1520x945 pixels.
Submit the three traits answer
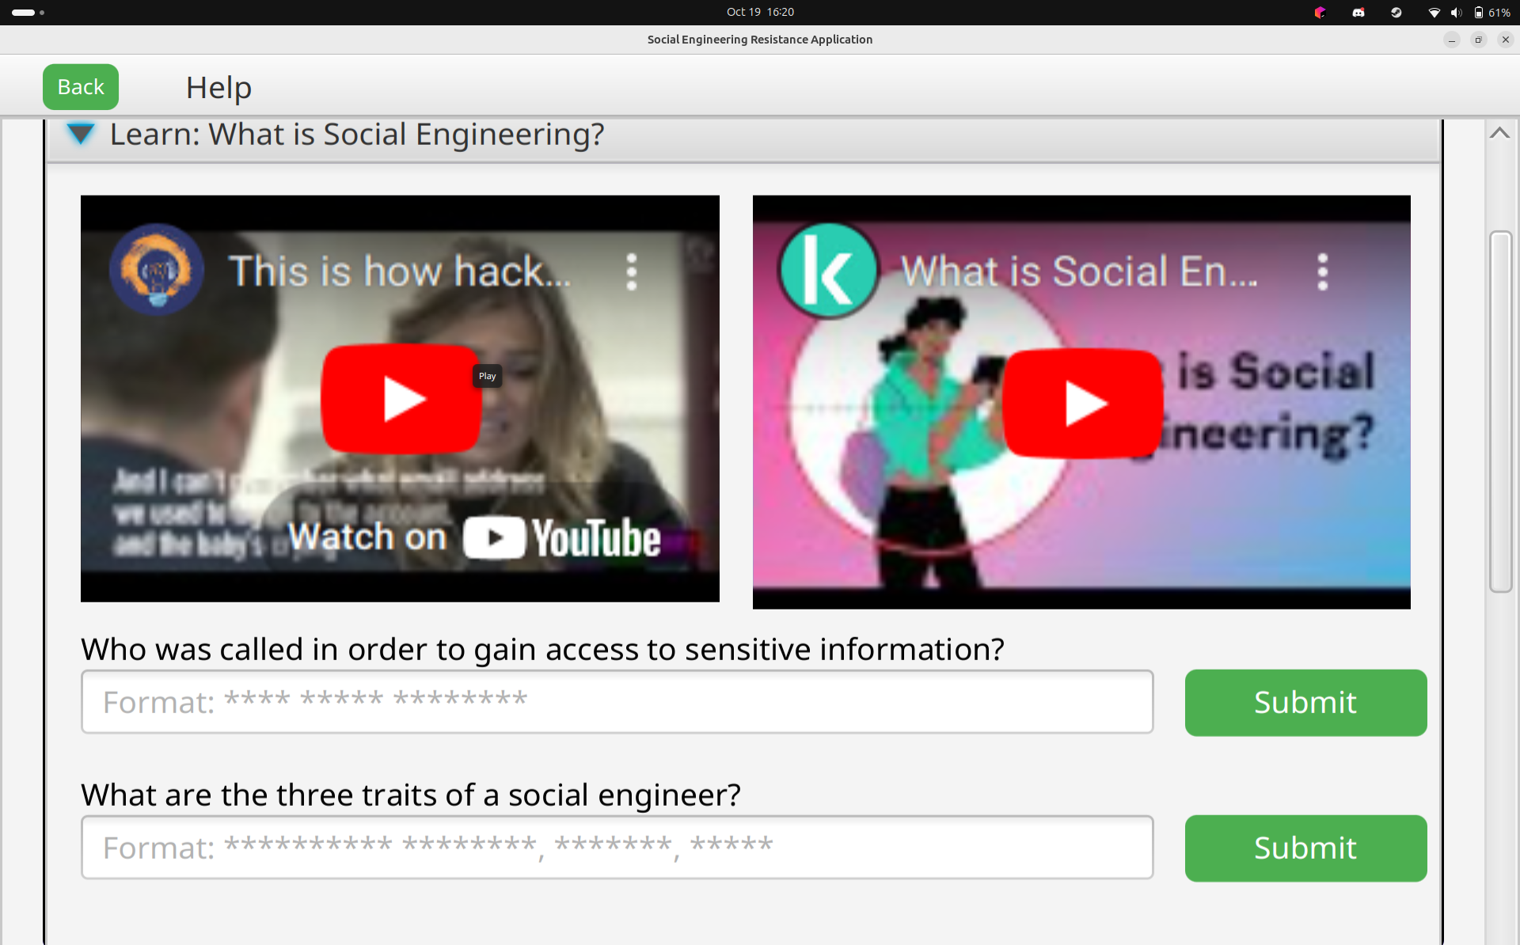tap(1305, 848)
